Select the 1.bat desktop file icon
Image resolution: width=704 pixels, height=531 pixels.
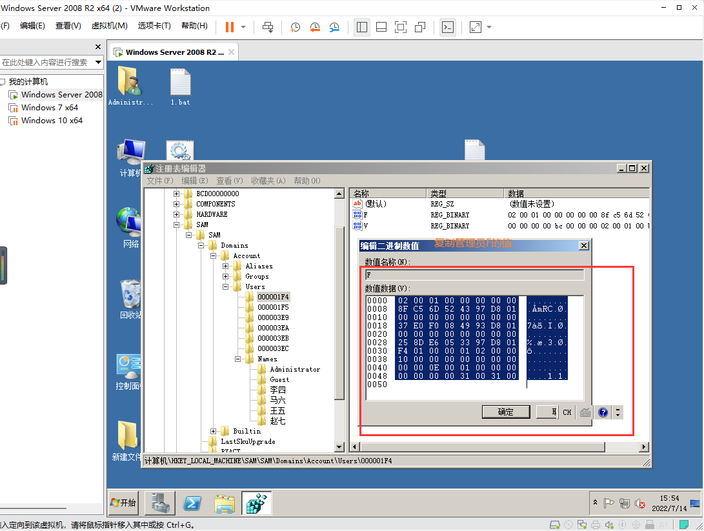click(x=181, y=86)
